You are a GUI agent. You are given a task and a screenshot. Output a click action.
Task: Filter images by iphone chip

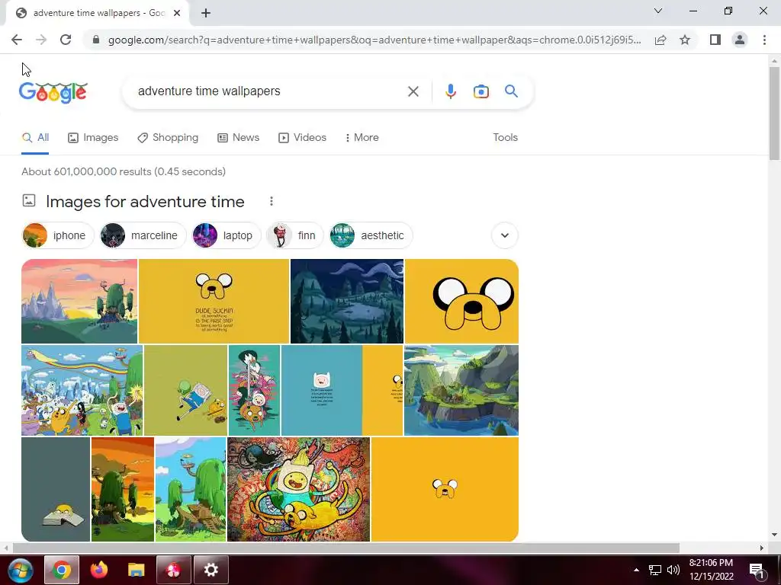[x=58, y=235]
